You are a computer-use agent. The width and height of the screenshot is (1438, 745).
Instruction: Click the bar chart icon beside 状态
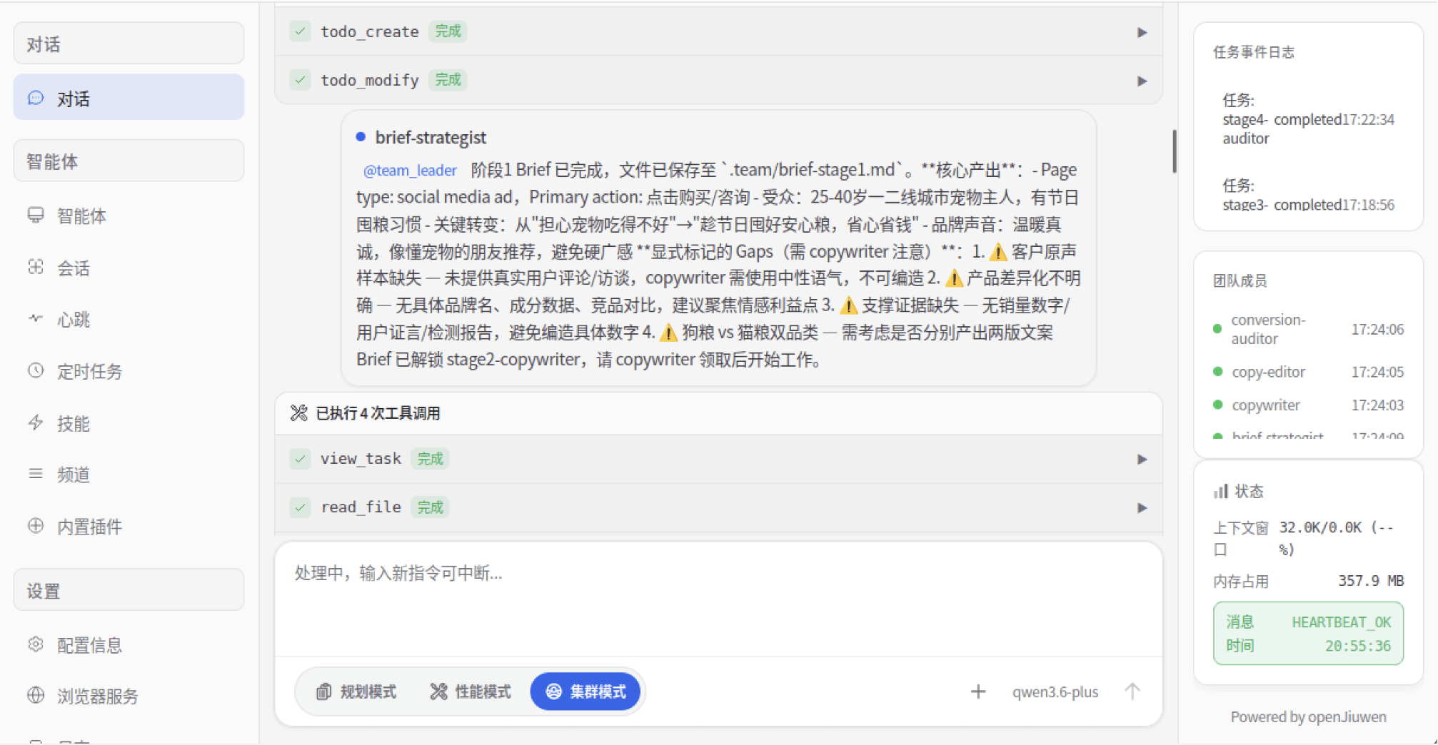tap(1221, 491)
